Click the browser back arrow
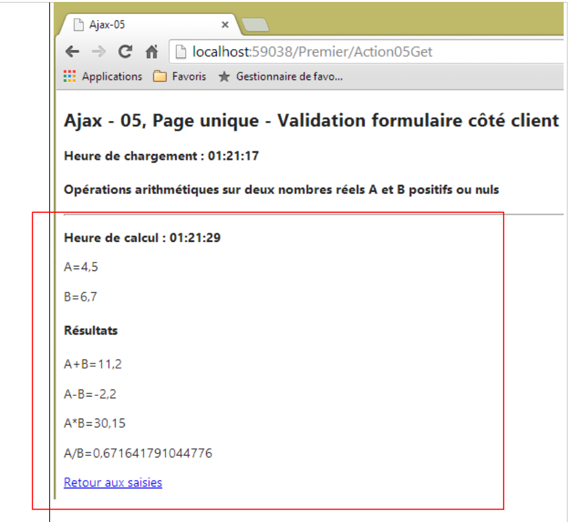 coord(72,52)
